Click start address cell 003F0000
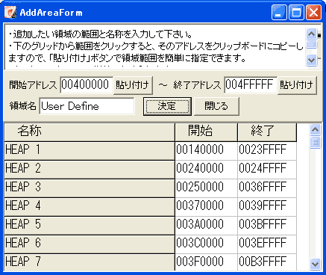This screenshot has width=326, height=275. [x=206, y=262]
